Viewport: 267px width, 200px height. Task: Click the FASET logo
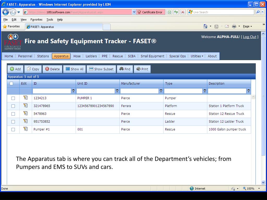(13, 42)
